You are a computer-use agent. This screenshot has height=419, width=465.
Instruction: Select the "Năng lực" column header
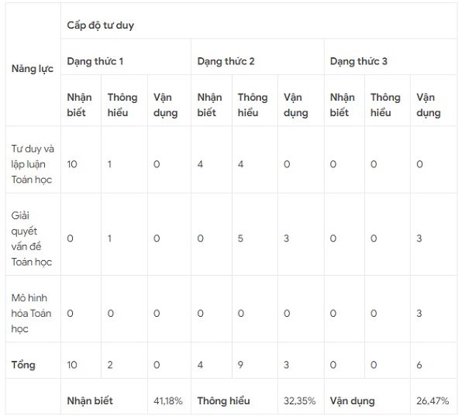click(32, 68)
